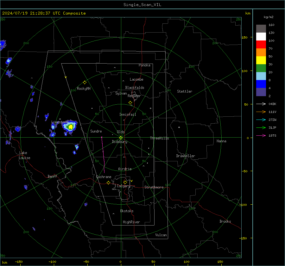Click the ThreeHills town label
285x266 pixels.
[x=159, y=138]
